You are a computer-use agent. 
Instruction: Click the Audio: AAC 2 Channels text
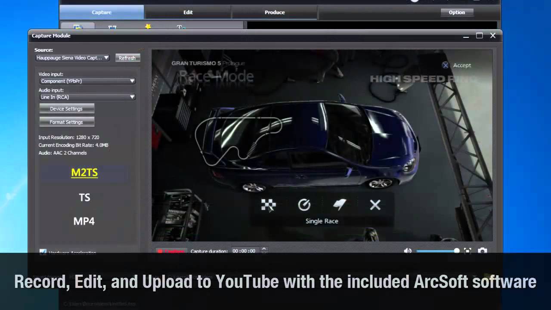63,153
